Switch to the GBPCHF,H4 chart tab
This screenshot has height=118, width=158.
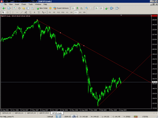tap(31, 113)
